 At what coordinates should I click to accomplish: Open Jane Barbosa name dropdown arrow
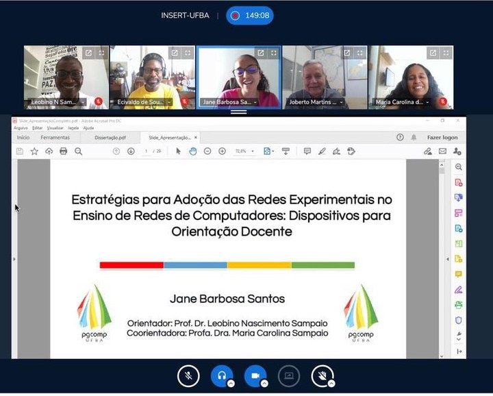(x=255, y=102)
